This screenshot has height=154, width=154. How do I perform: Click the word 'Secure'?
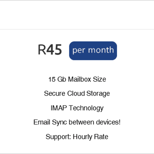click(x=55, y=93)
